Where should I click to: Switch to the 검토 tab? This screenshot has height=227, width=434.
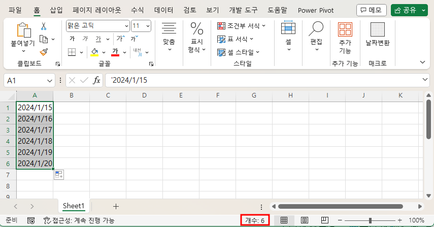pos(190,10)
